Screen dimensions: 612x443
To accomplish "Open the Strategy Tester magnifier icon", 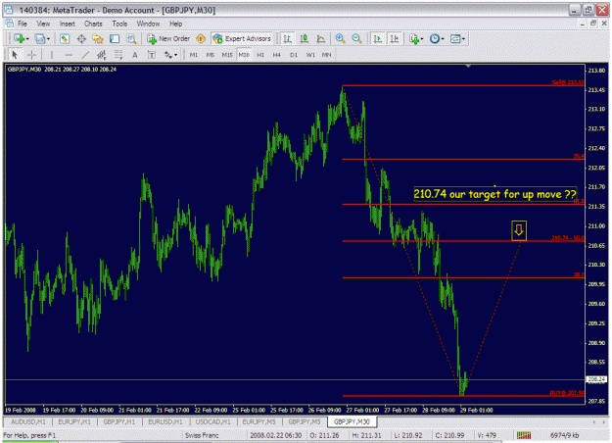I will click(x=131, y=38).
